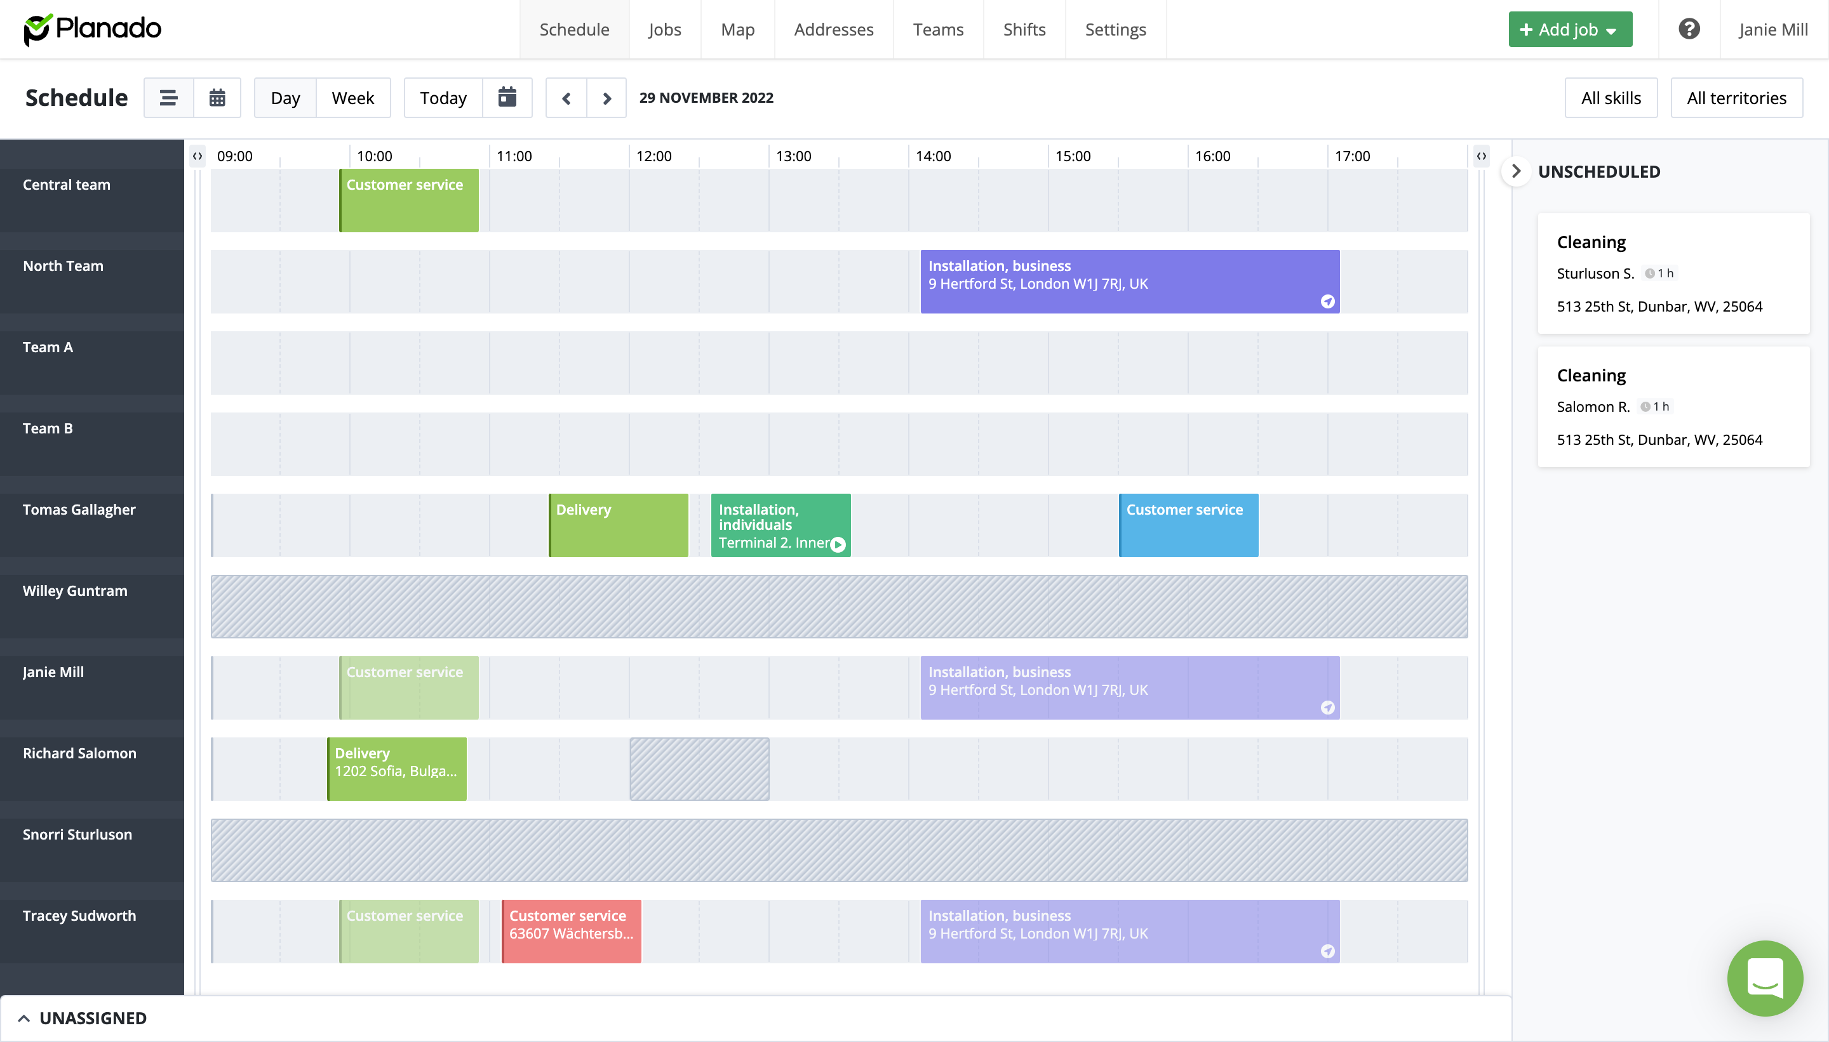Open the chat support bubble

click(x=1765, y=979)
